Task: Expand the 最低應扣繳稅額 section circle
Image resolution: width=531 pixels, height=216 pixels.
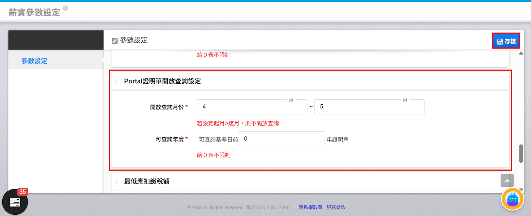Action: point(117,182)
